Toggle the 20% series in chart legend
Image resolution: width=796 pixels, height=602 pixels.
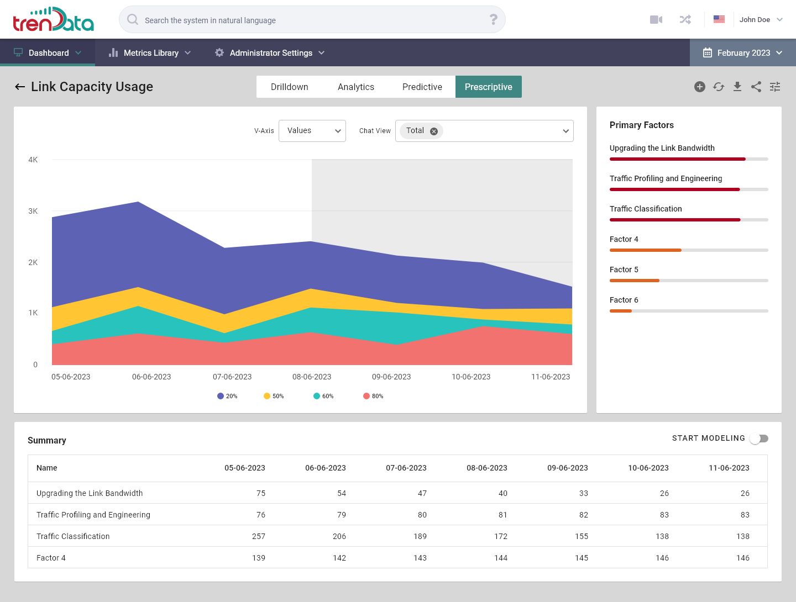227,396
